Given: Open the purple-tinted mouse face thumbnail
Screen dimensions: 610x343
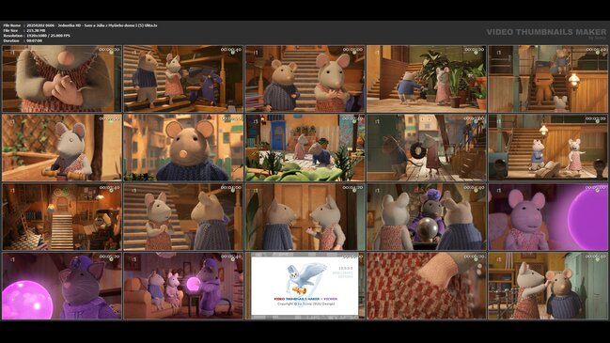Looking at the screenshot, I should coord(548,217).
